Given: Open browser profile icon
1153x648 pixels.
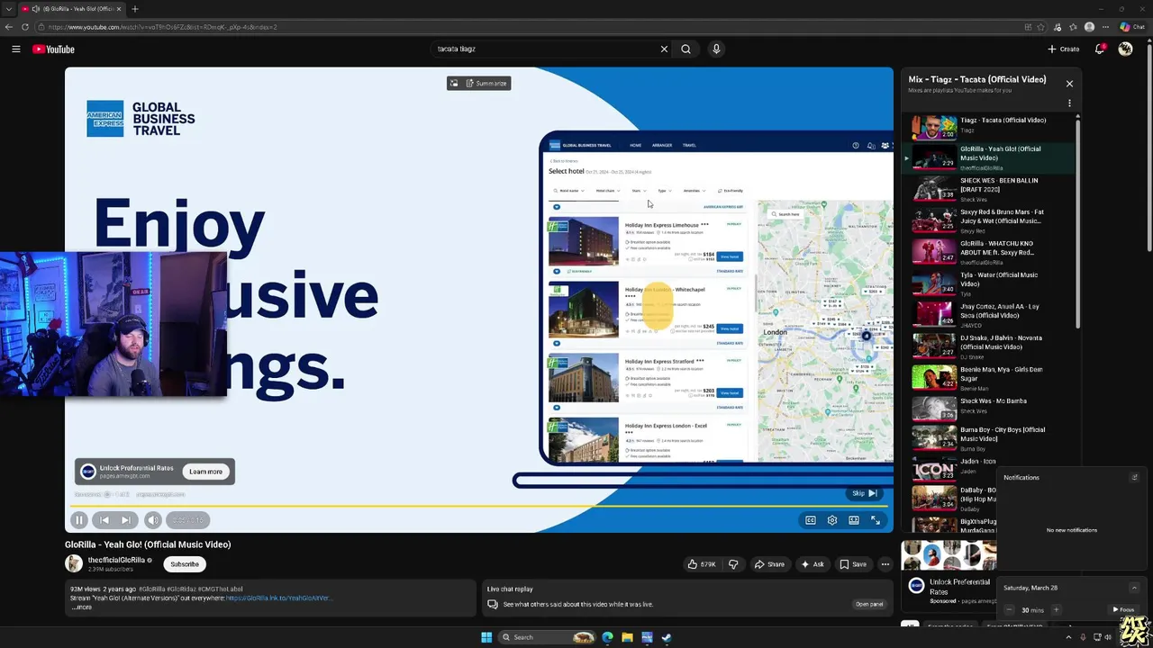Looking at the screenshot, I should click(x=1089, y=27).
